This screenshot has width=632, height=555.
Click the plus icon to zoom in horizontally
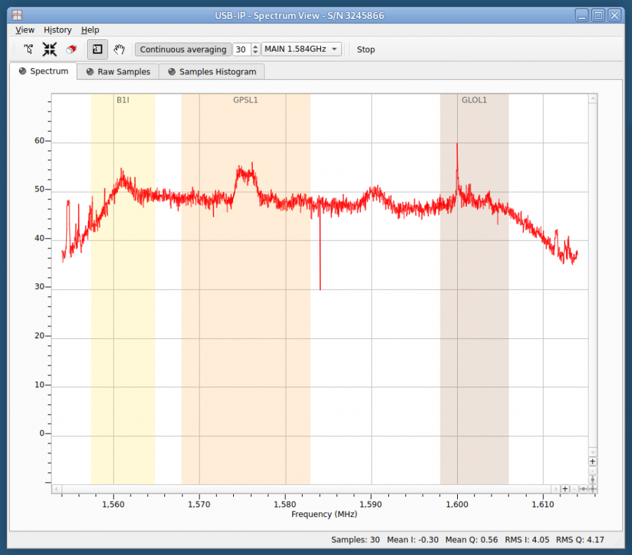point(565,488)
